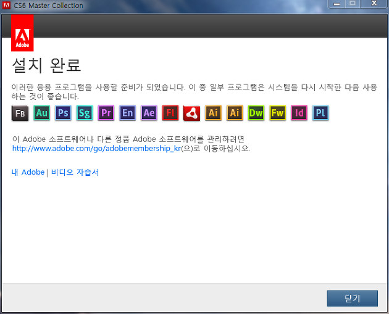389x314 pixels.
Task: Close the window with the X button
Action: (374, 4)
